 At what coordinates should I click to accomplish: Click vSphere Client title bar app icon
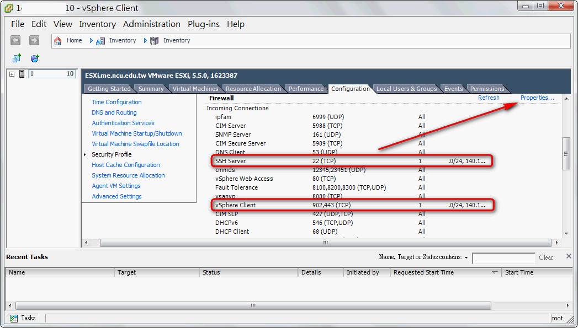(x=9, y=8)
